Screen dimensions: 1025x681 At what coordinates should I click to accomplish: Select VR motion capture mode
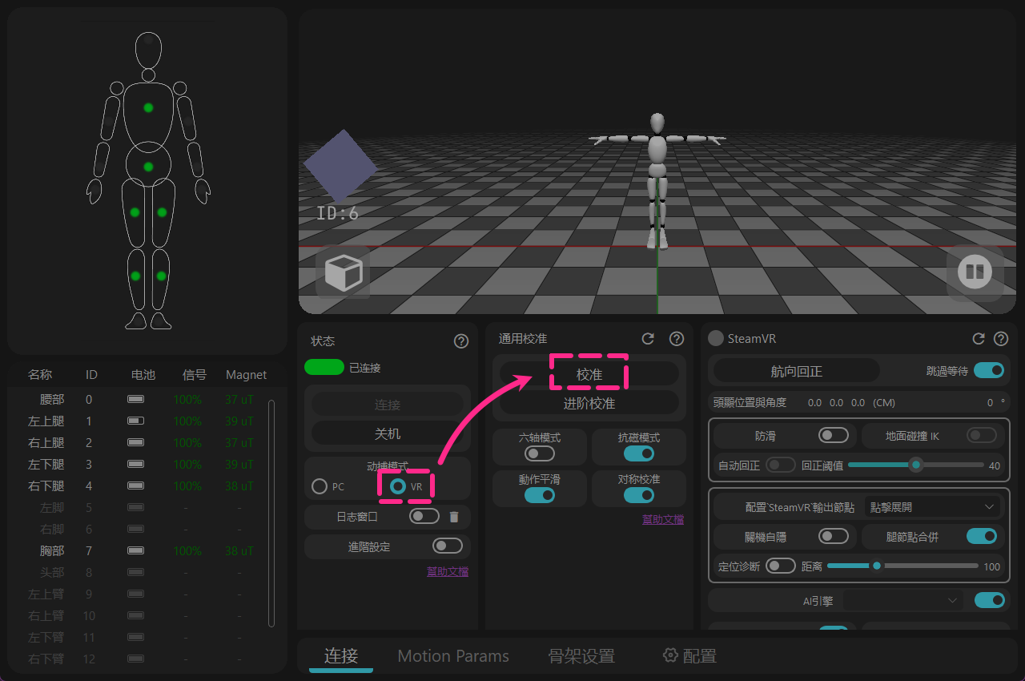[397, 486]
